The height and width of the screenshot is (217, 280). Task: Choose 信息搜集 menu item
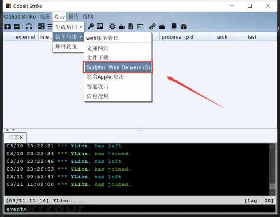[x=118, y=96]
